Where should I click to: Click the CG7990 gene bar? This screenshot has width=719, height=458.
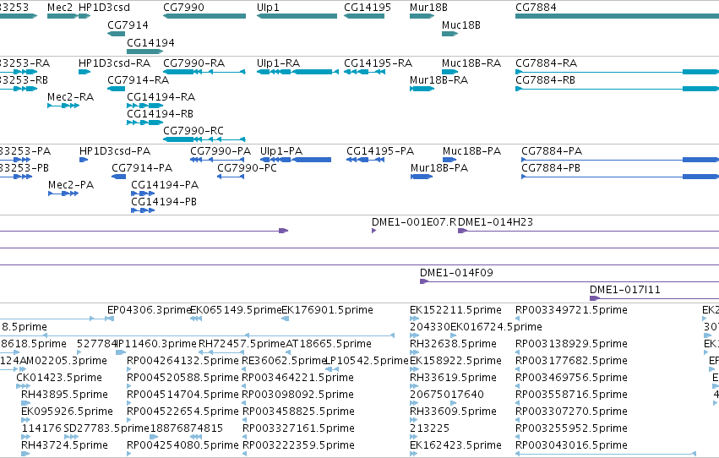click(204, 16)
